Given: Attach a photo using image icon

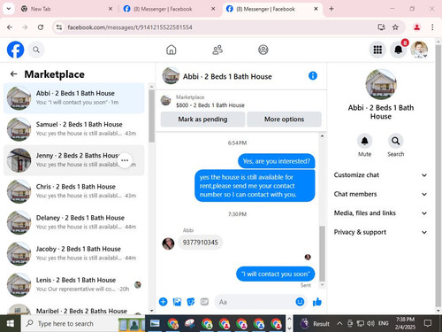Looking at the screenshot, I should [177, 302].
